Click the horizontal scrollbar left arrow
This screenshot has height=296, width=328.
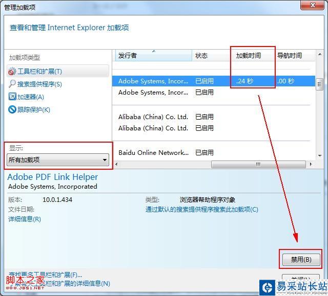coord(116,164)
